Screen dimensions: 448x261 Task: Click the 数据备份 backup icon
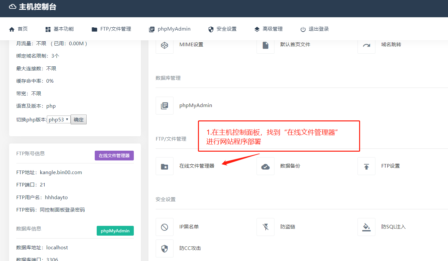pos(265,166)
